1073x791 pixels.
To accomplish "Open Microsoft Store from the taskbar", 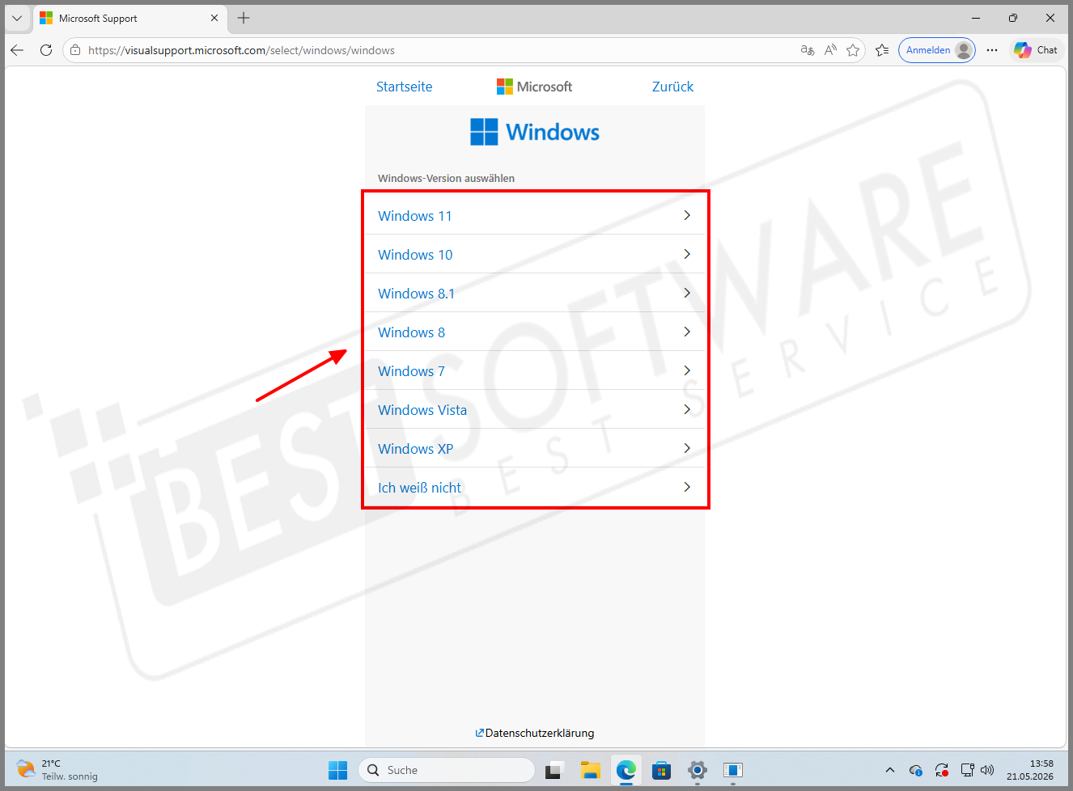I will (661, 770).
